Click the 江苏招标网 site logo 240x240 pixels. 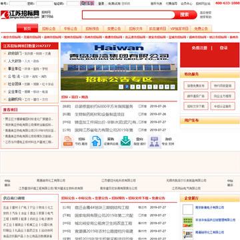[x=20, y=15]
